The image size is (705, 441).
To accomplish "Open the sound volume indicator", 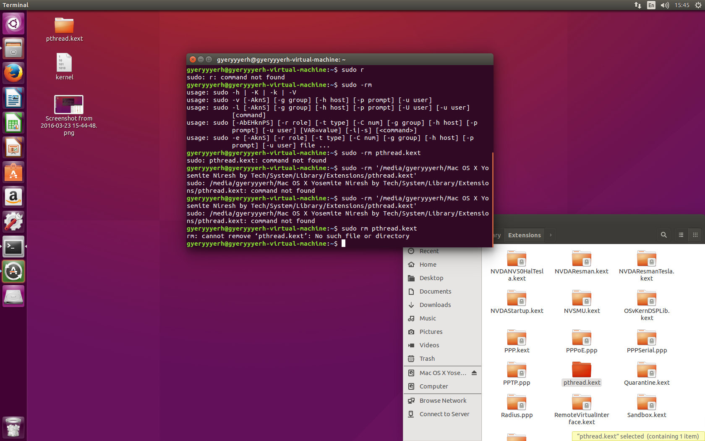I will click(x=665, y=5).
